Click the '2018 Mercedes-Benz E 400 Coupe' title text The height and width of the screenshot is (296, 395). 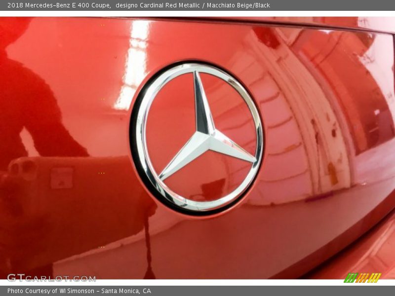(59, 5)
